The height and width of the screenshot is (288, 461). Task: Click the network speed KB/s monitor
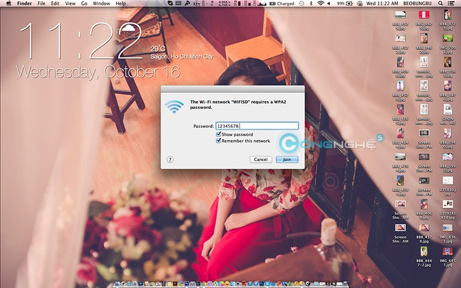point(225,3)
